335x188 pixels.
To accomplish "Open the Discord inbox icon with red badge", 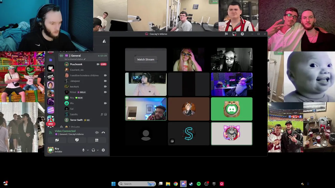I will tap(234, 34).
